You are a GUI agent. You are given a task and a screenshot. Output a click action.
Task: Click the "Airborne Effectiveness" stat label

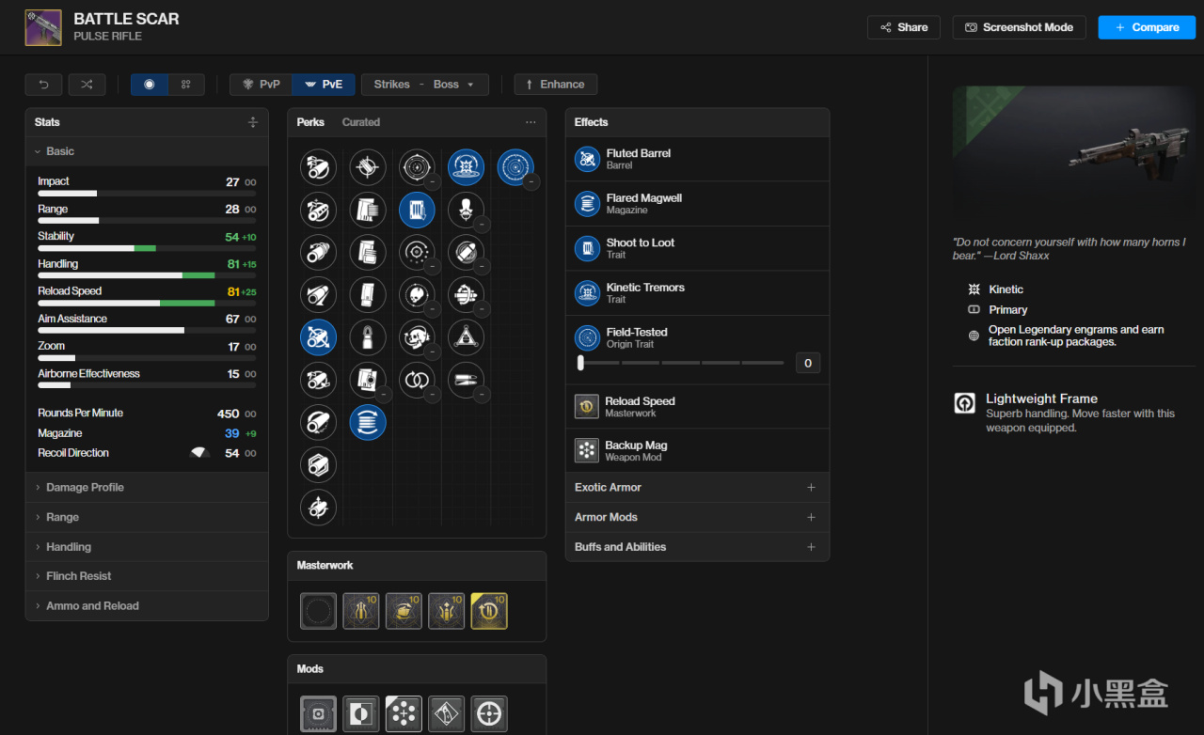88,373
